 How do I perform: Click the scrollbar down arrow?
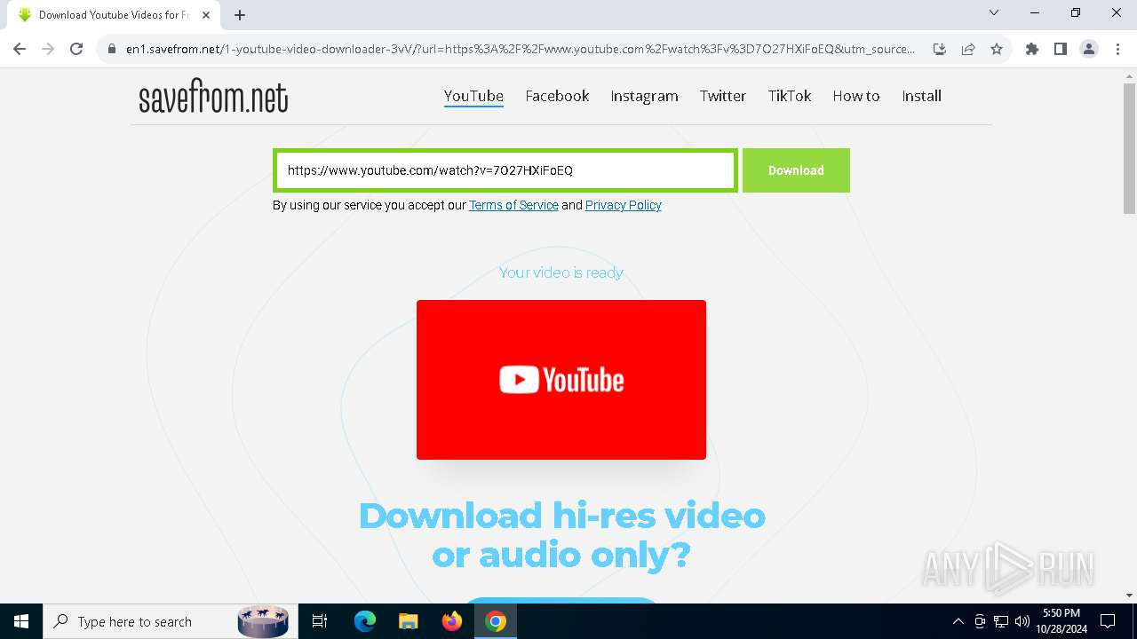[x=1129, y=596]
